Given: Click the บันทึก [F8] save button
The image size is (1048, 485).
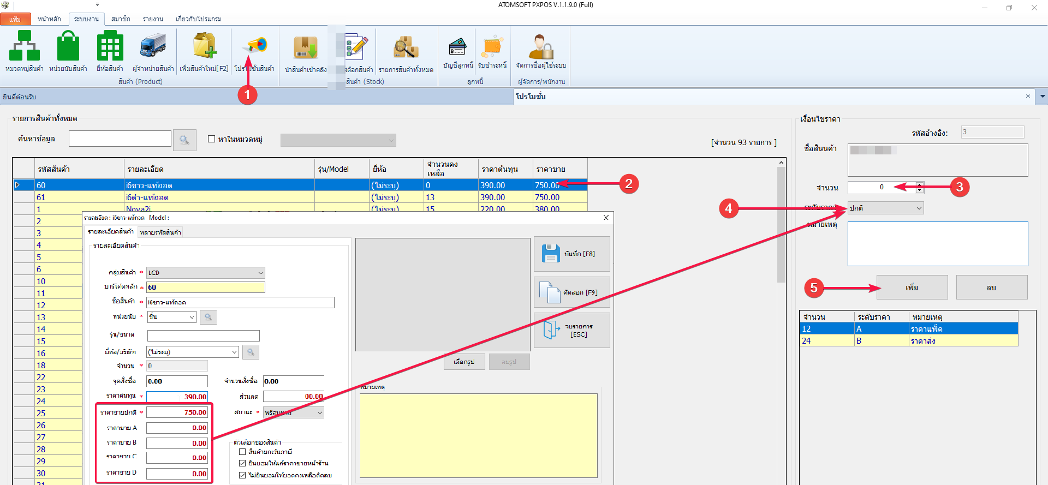Looking at the screenshot, I should point(571,254).
